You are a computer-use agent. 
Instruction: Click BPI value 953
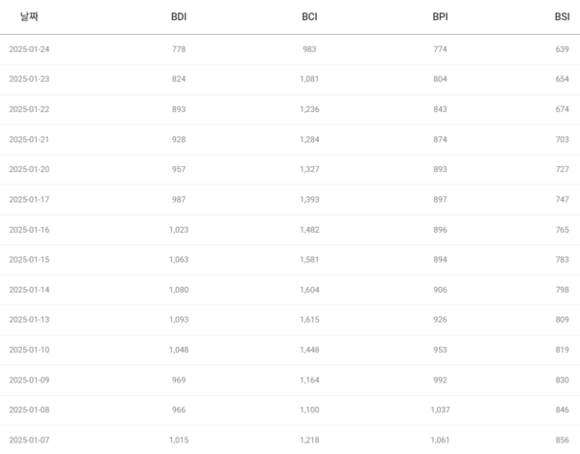(441, 350)
